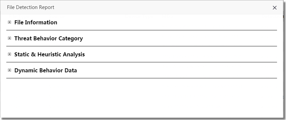Click the File Detection Report title text
The image size is (286, 120).
point(31,7)
